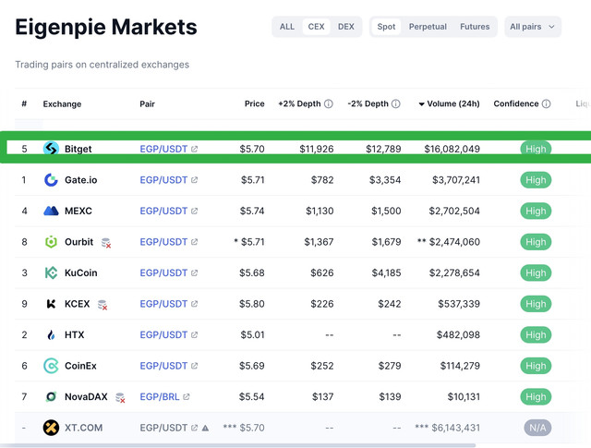Switch to the Spot market tab
591x448 pixels.
tap(386, 27)
